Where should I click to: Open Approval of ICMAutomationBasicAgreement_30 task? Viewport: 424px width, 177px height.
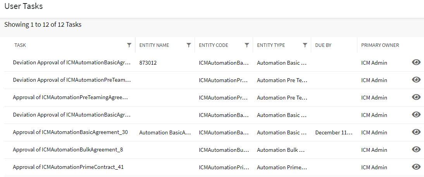[x=70, y=132]
